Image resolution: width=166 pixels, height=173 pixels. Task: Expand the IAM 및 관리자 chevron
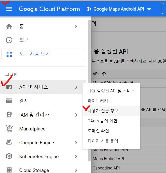(76, 115)
